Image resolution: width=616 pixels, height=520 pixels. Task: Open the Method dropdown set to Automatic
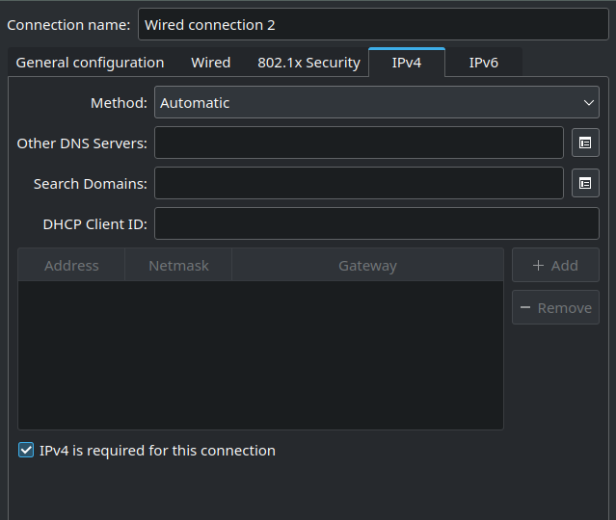pos(377,102)
